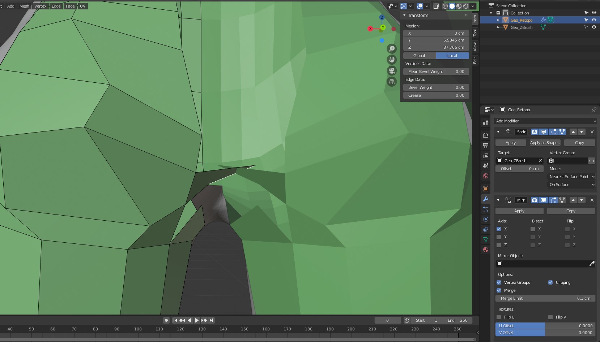
Task: Toggle the camera view icon
Action: pos(392,71)
